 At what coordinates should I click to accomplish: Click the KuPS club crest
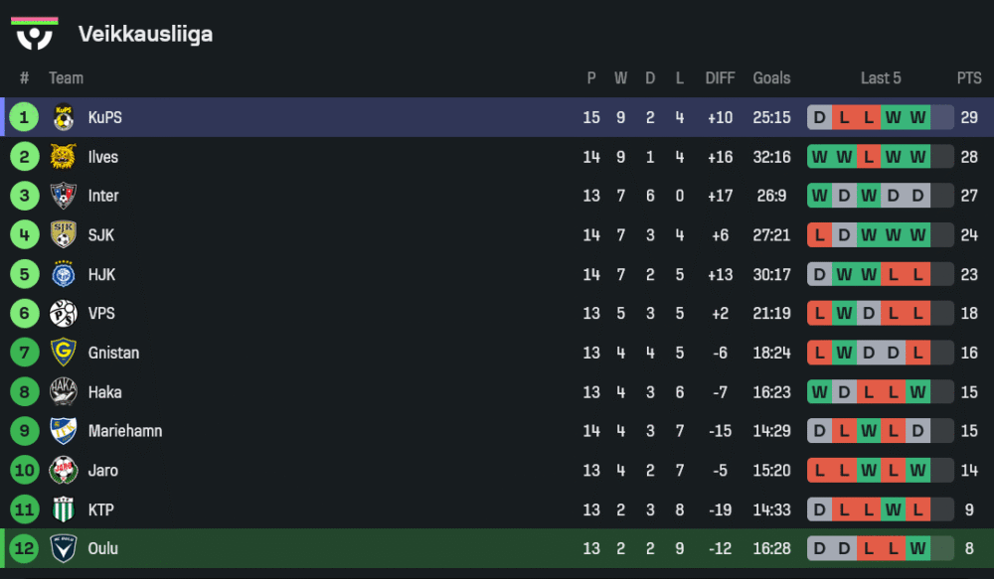64,117
